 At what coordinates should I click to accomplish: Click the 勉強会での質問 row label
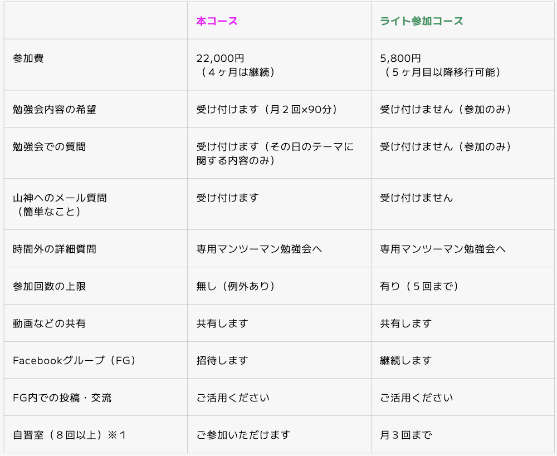tap(49, 146)
